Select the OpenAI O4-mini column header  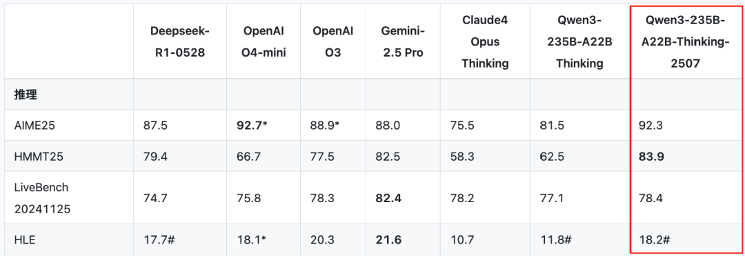[264, 42]
